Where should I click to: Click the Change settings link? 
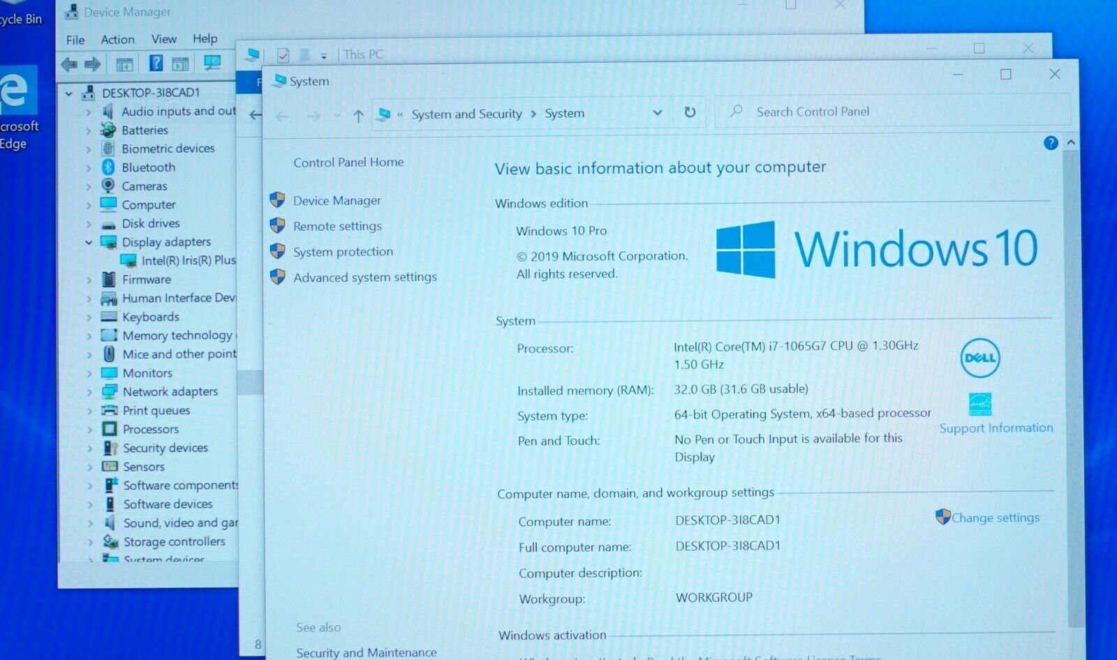[x=994, y=518]
